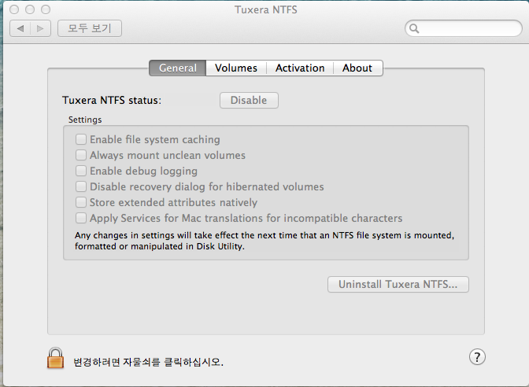Switch to the Volumes tab
This screenshot has height=387, width=529.
click(236, 68)
